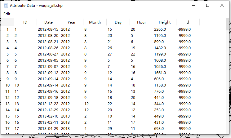Click the Month column header
This screenshot has width=231, height=138.
[x=95, y=22]
